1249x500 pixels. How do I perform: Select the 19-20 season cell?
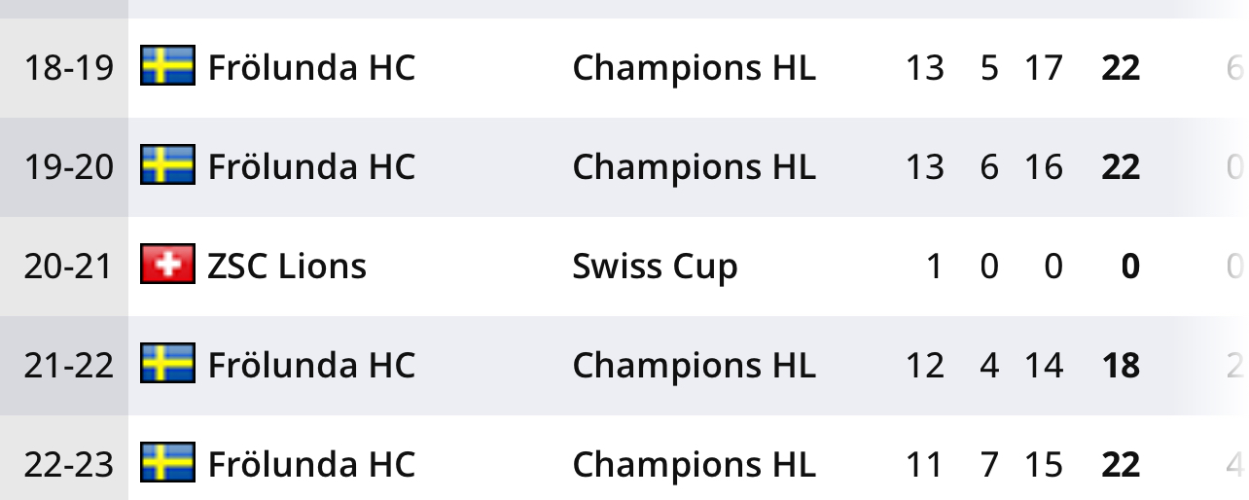pyautogui.click(x=68, y=167)
